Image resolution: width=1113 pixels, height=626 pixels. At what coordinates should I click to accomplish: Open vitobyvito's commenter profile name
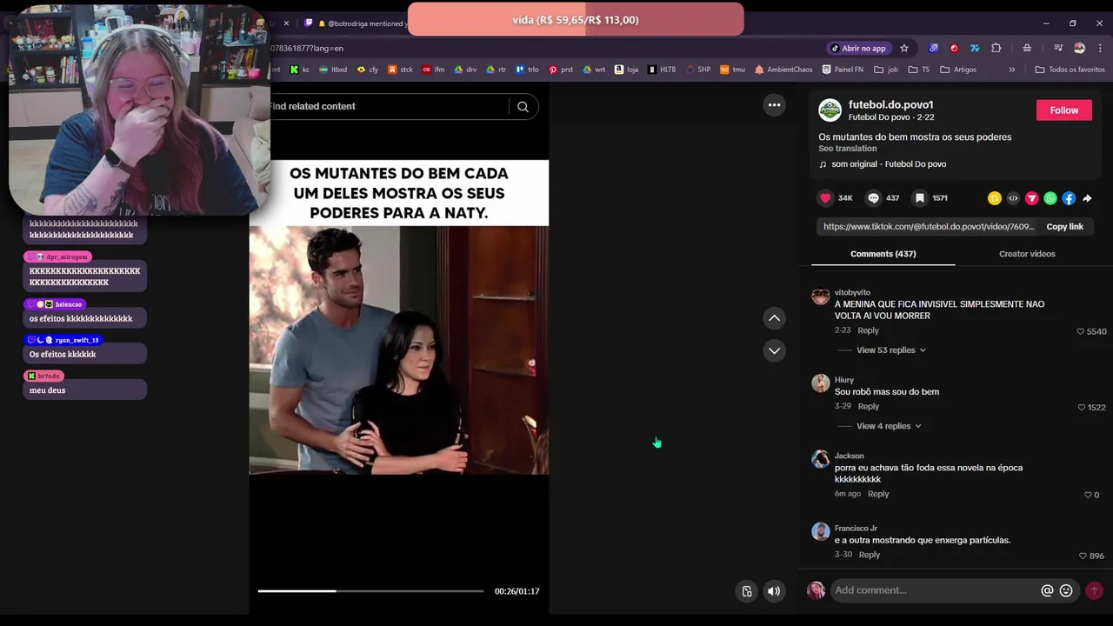point(852,293)
